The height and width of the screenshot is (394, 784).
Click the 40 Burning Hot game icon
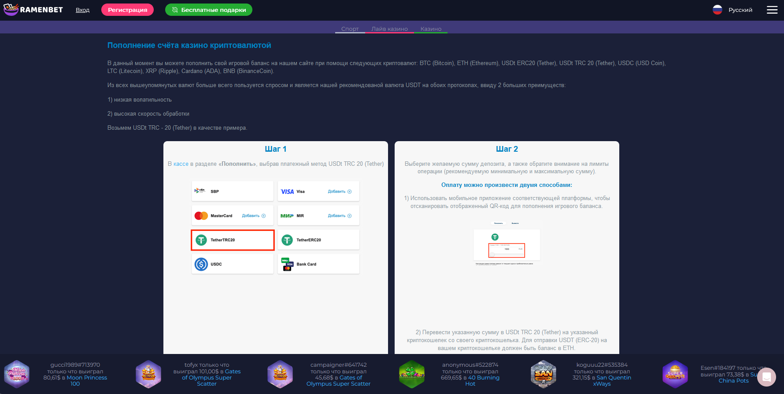tap(412, 374)
